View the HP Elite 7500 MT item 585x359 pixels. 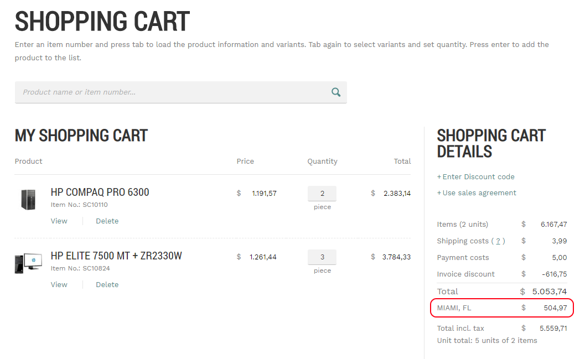click(59, 284)
